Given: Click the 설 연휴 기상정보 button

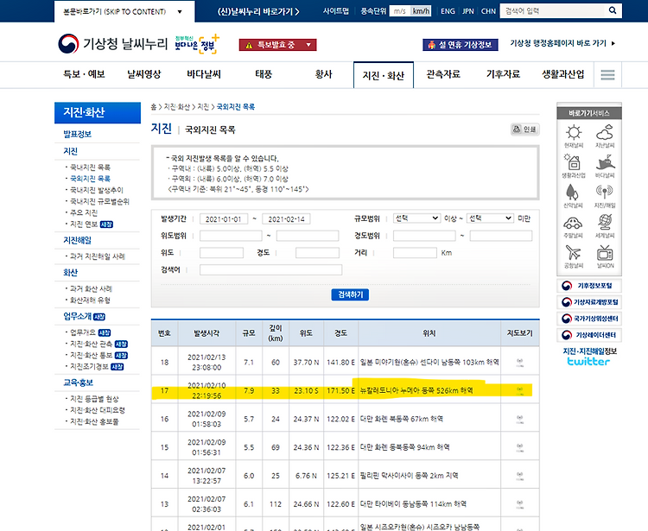Looking at the screenshot, I should click(461, 45).
